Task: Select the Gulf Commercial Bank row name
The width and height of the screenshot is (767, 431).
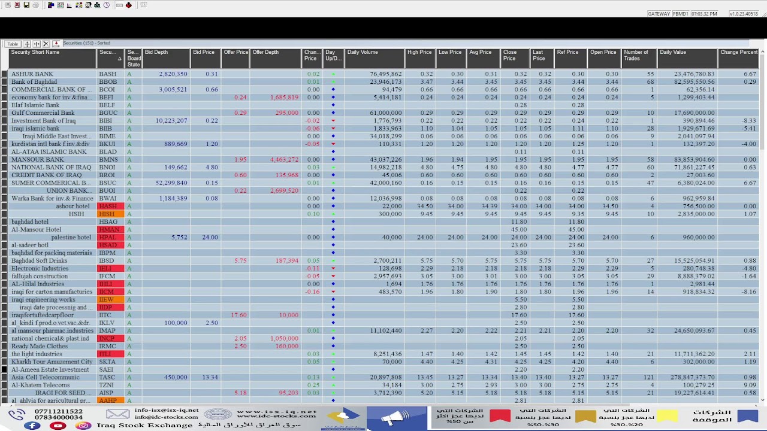Action: [43, 113]
